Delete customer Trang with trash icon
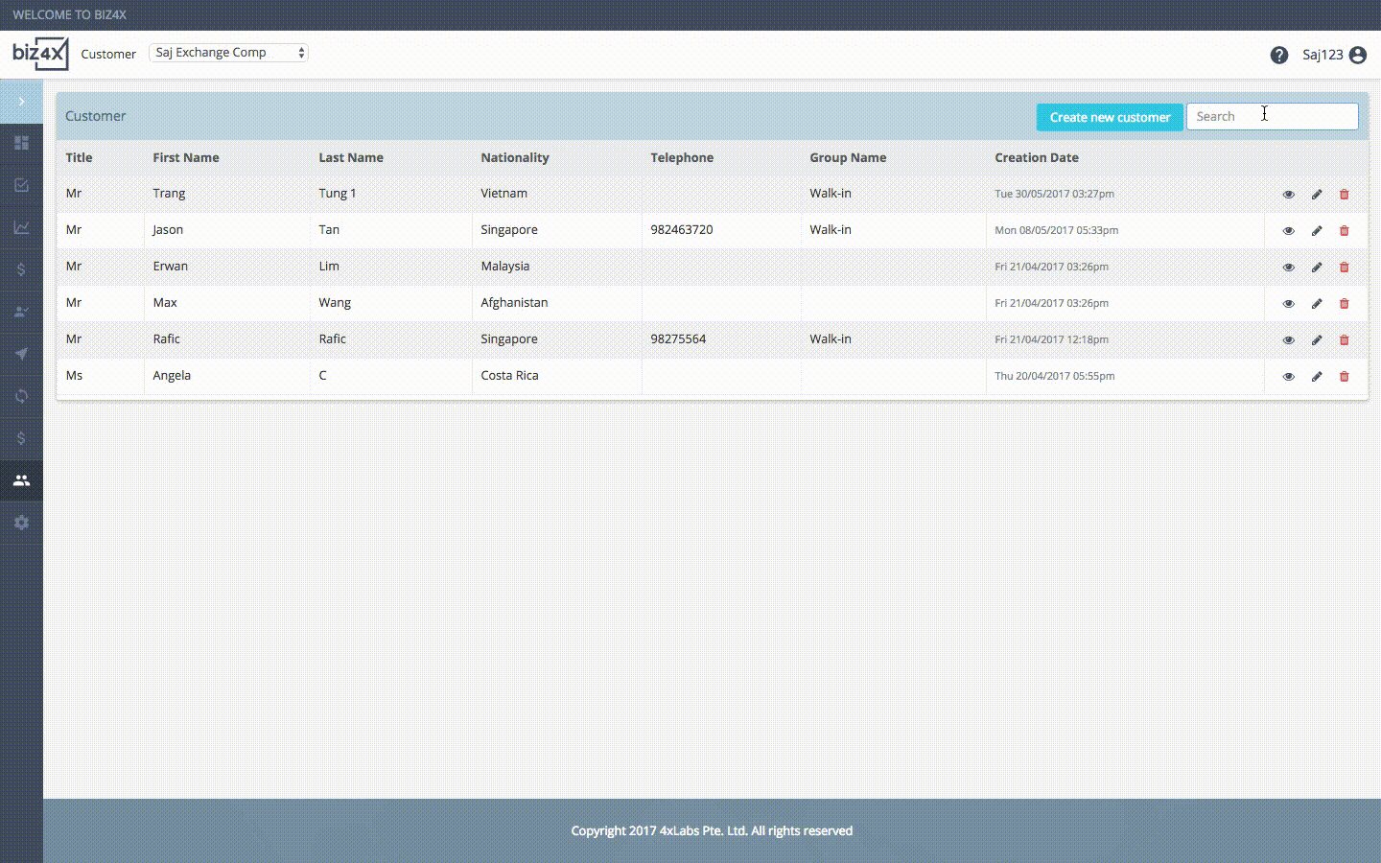Image resolution: width=1381 pixels, height=863 pixels. [x=1345, y=194]
